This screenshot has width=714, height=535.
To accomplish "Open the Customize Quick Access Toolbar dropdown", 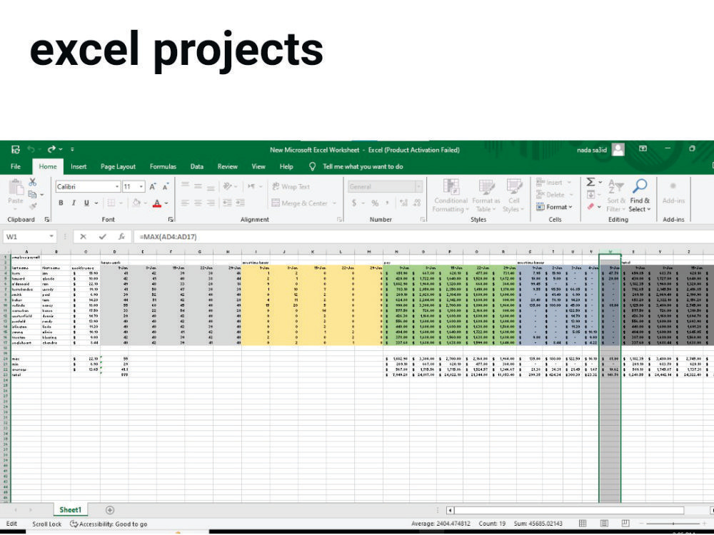I will coord(72,149).
